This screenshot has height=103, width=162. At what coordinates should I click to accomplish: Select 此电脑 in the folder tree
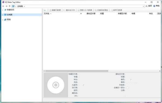point(10,15)
